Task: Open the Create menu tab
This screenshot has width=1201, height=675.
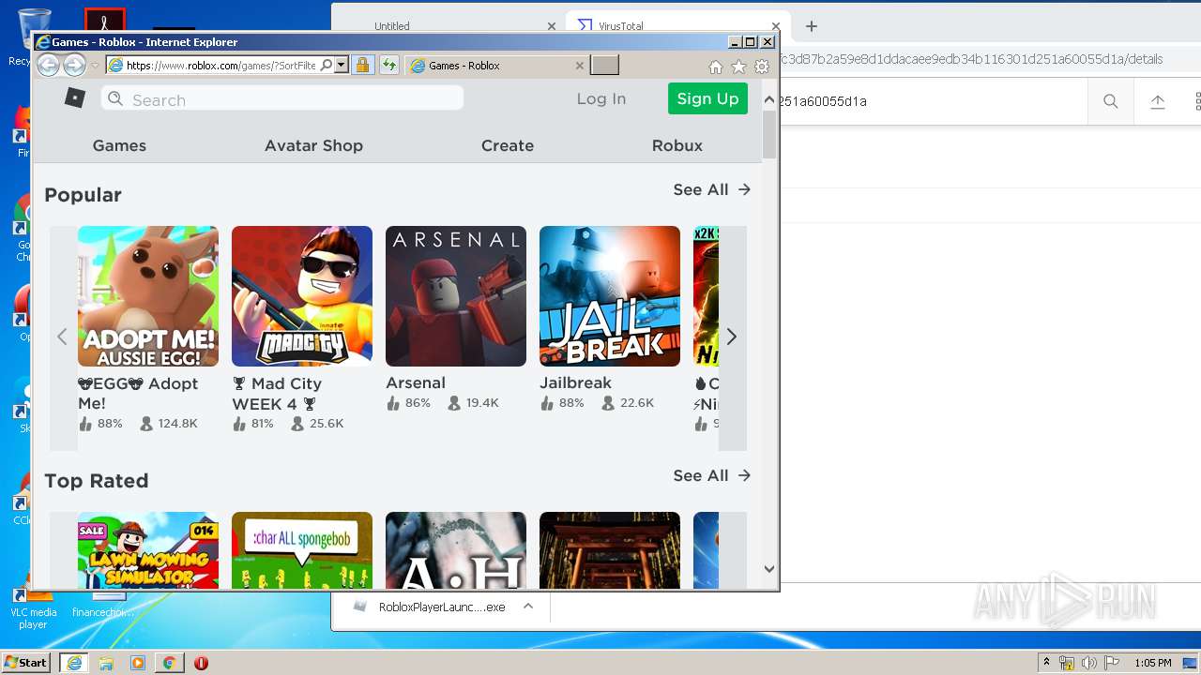Action: pyautogui.click(x=508, y=145)
